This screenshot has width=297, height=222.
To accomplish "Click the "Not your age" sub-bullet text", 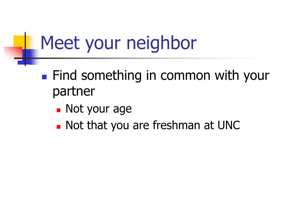I will click(99, 109).
